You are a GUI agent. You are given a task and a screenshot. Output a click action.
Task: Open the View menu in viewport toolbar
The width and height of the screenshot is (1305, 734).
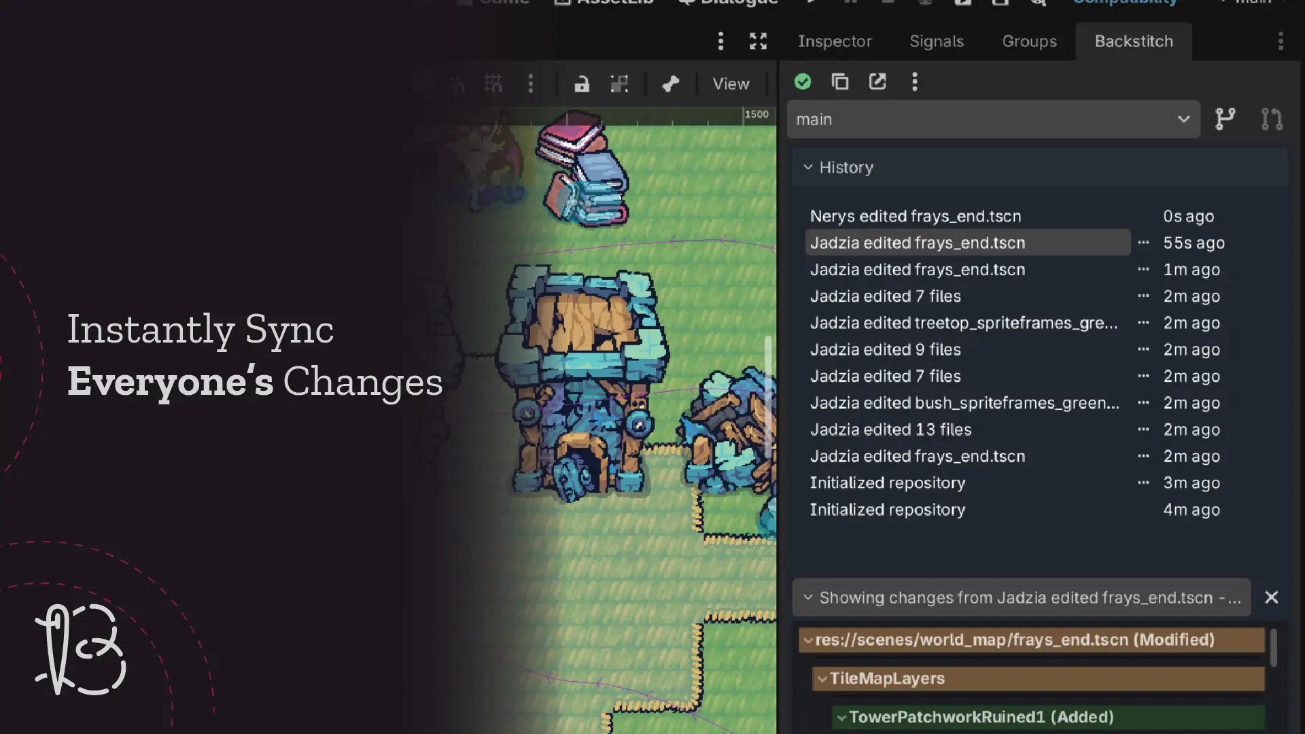tap(731, 84)
